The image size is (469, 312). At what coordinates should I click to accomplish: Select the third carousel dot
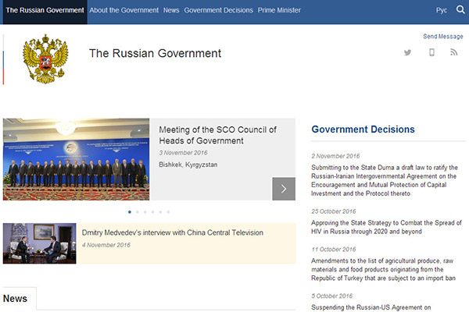point(145,212)
